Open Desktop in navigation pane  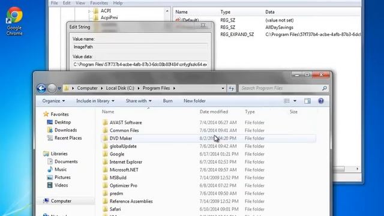tap(62, 122)
